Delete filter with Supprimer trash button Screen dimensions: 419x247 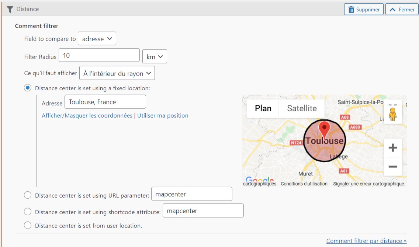coord(364,10)
